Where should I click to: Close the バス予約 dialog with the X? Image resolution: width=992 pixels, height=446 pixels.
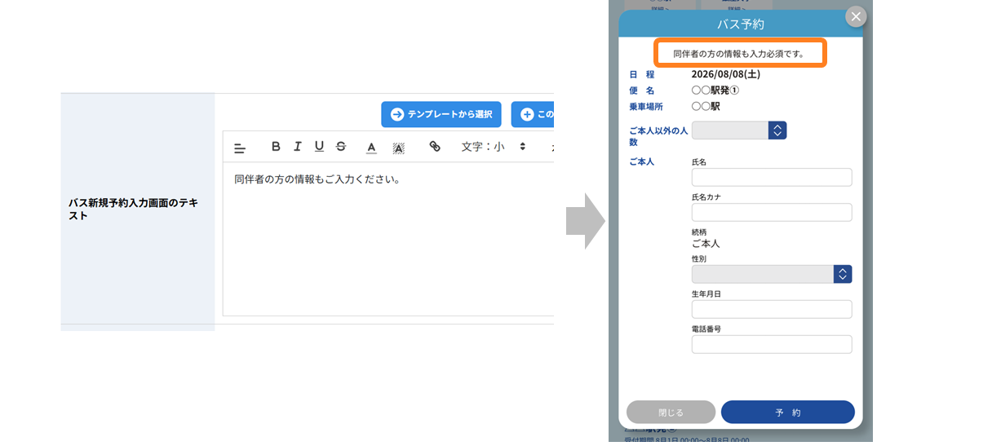(x=855, y=16)
